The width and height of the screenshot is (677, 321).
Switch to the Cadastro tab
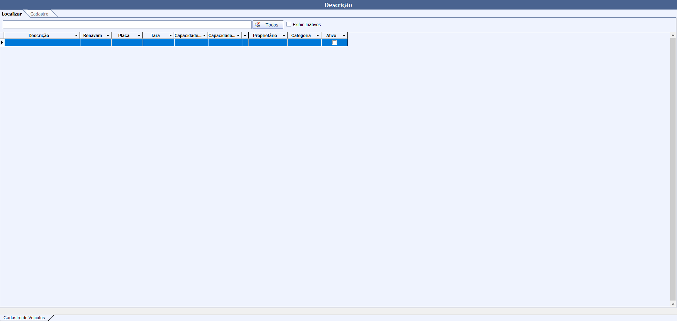tap(39, 14)
